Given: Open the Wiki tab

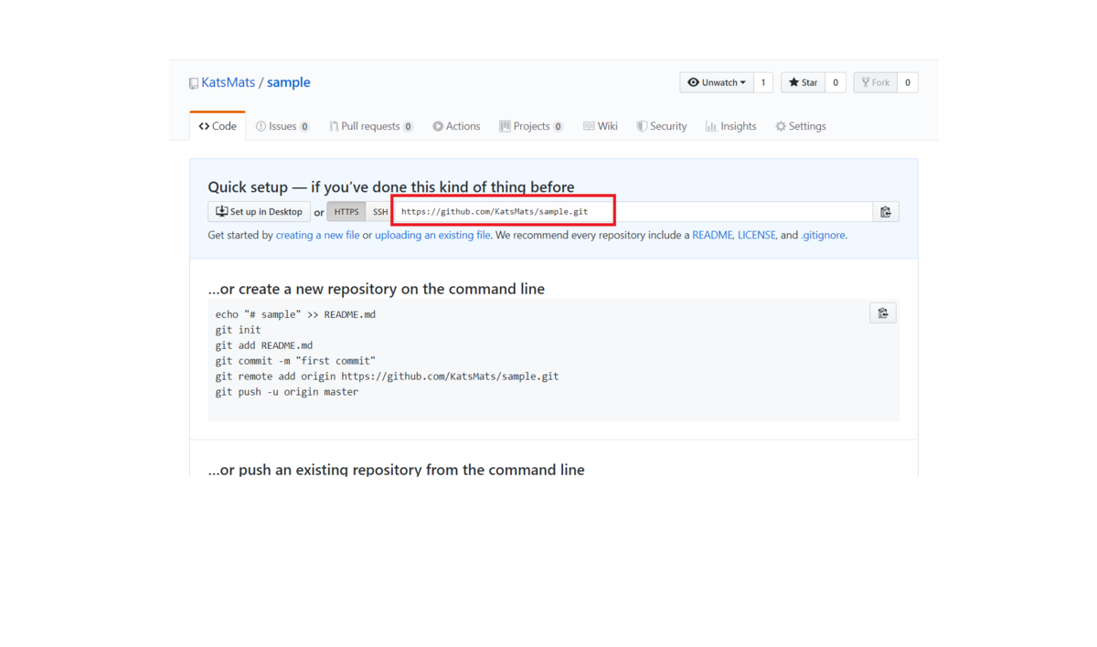Looking at the screenshot, I should [x=601, y=126].
